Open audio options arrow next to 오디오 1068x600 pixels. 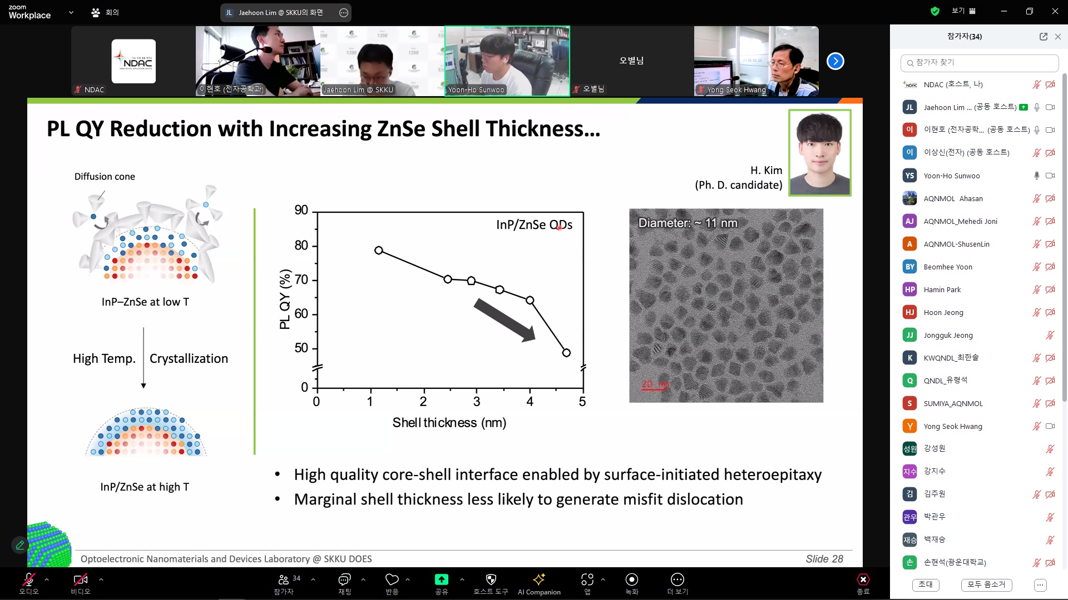pyautogui.click(x=47, y=579)
